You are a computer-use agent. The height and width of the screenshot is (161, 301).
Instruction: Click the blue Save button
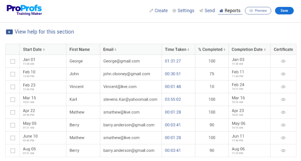tap(284, 11)
